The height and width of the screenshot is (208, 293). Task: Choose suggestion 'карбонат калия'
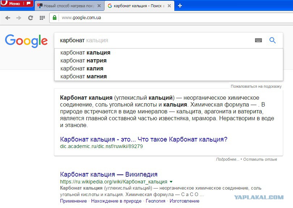(168, 69)
